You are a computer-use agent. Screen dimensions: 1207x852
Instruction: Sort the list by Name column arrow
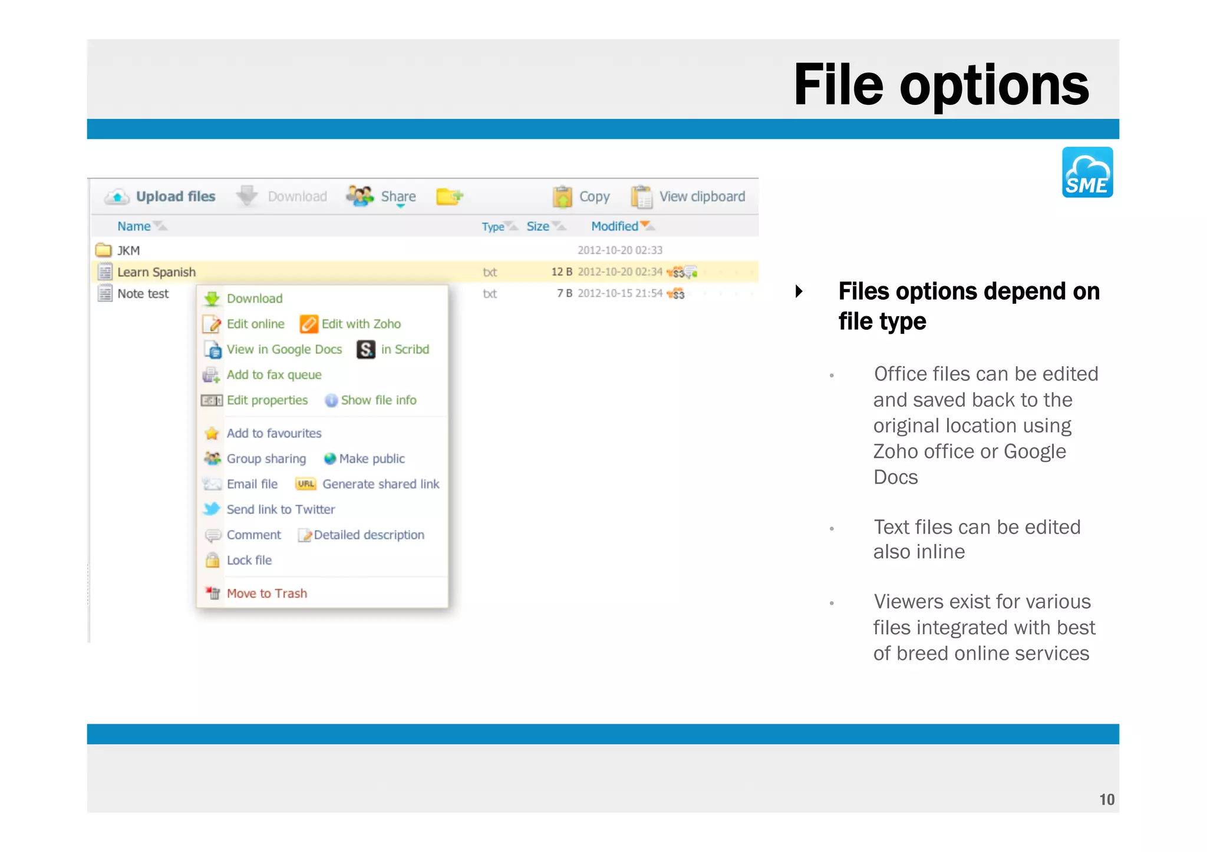160,226
